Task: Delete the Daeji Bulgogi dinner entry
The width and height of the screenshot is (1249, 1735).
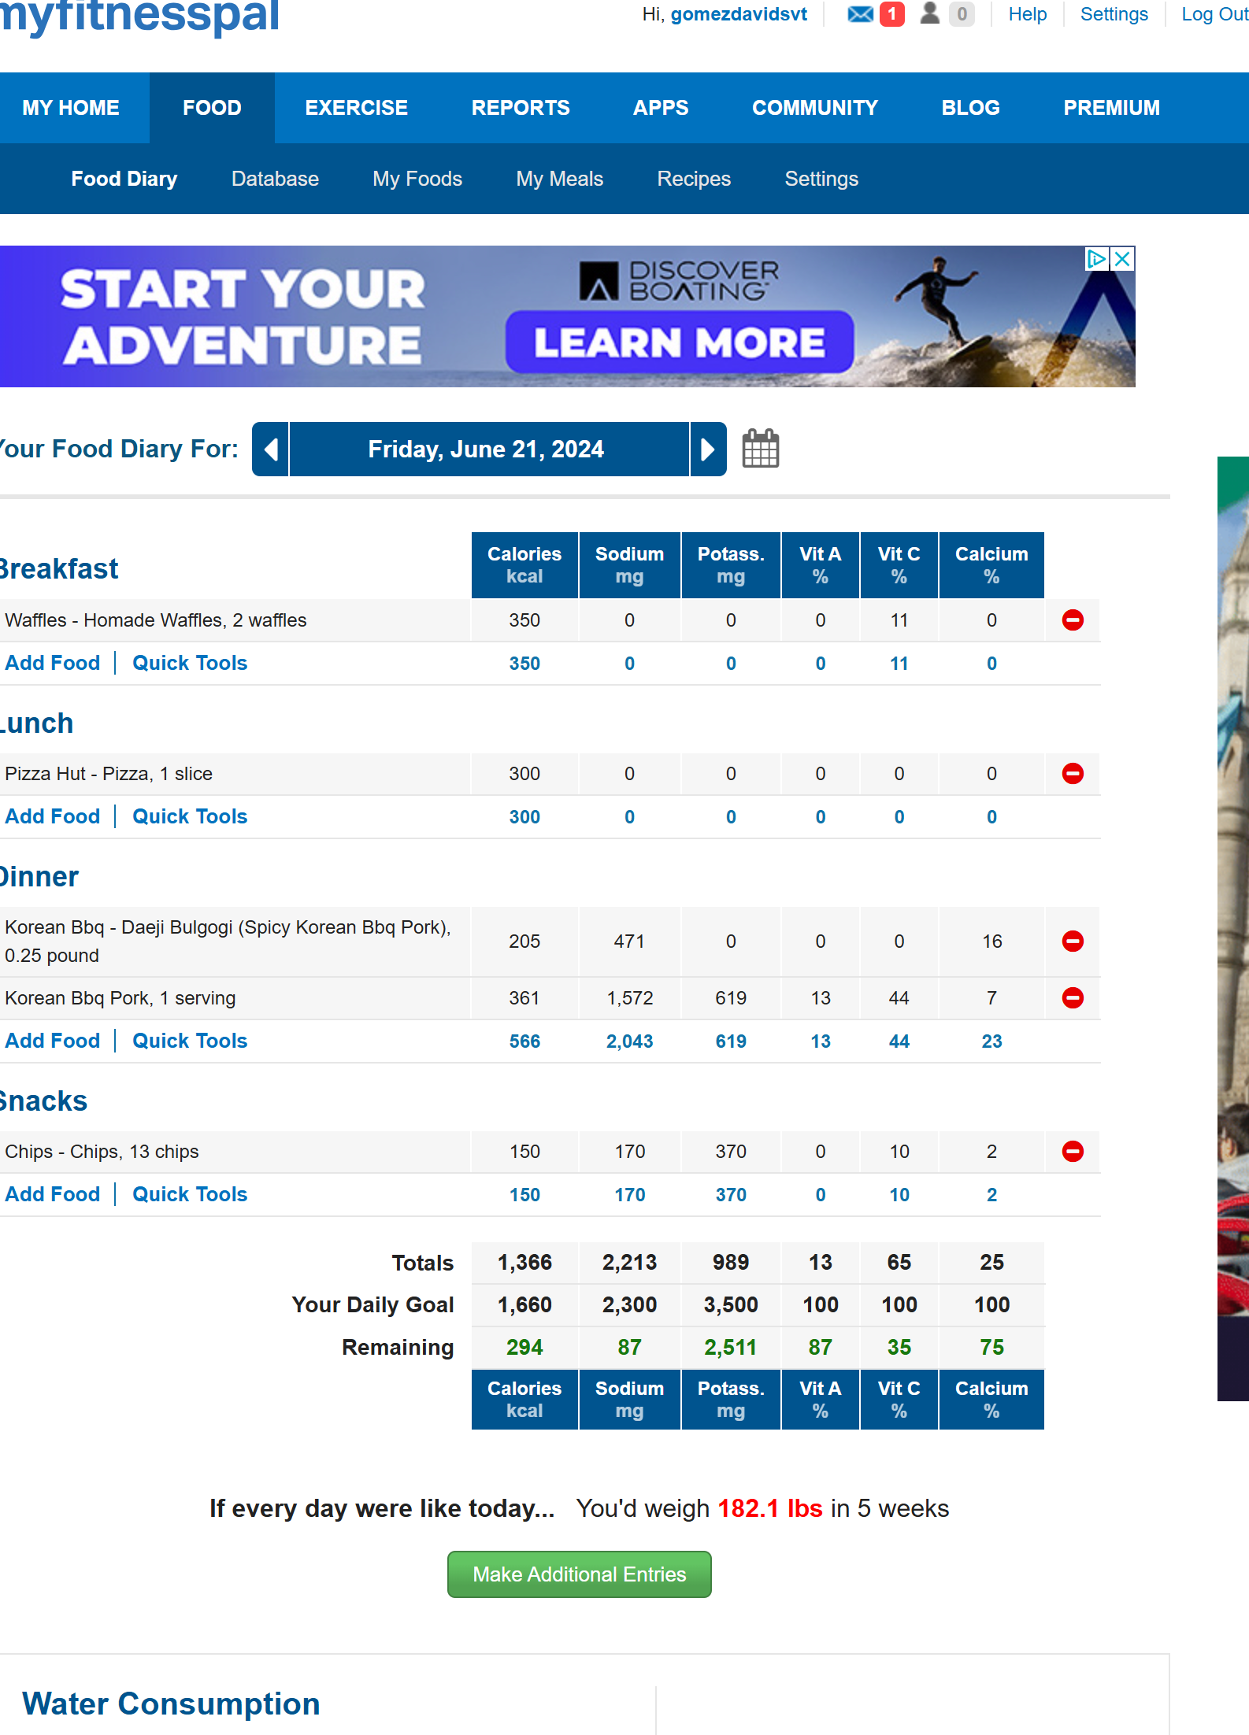Action: click(1073, 941)
